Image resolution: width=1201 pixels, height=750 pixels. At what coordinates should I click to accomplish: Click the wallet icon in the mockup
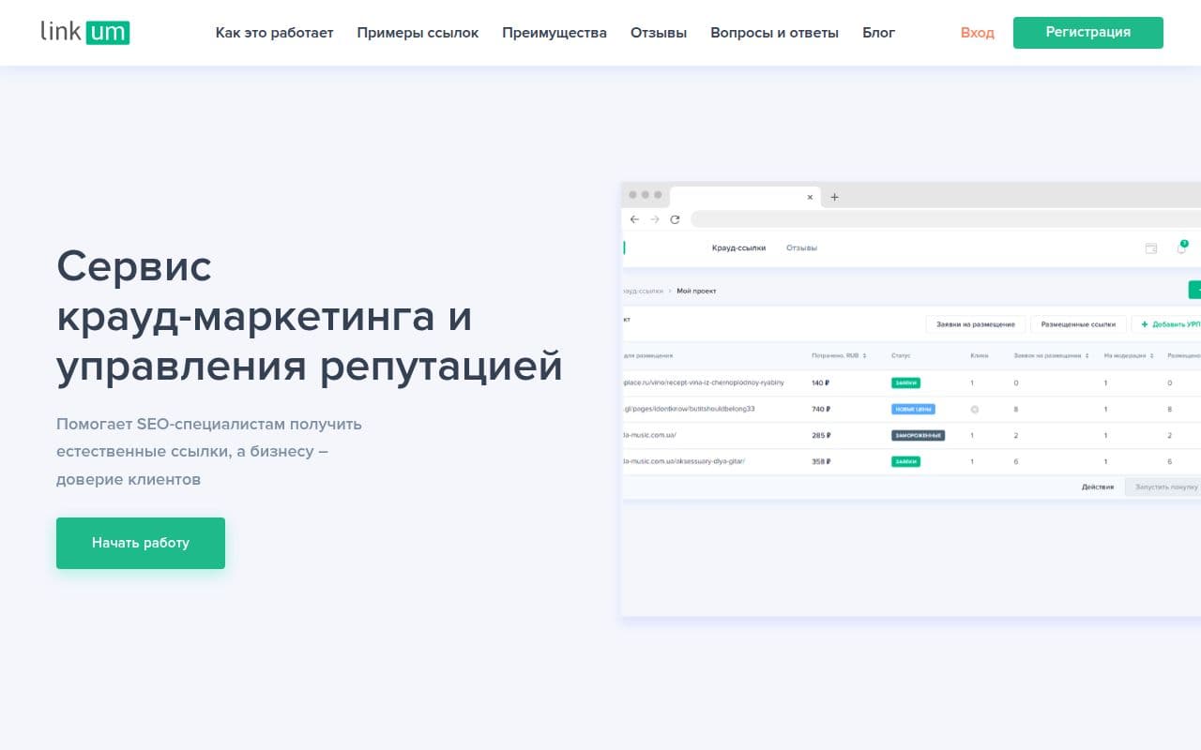1151,248
